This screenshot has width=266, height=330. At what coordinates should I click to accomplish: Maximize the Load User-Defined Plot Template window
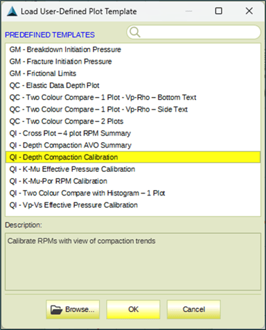click(218, 11)
